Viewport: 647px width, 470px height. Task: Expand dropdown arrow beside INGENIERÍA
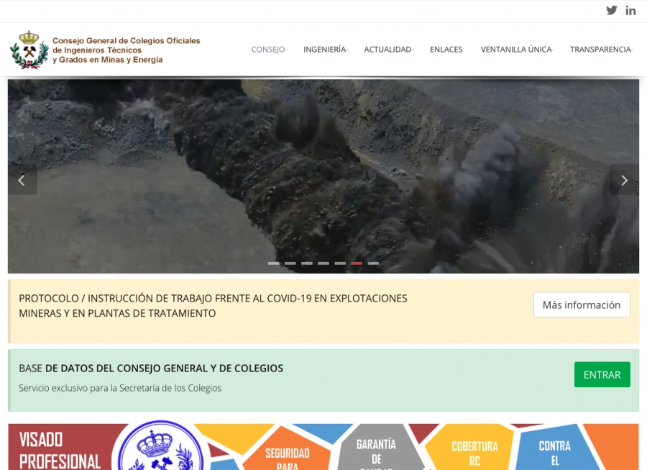click(x=347, y=50)
